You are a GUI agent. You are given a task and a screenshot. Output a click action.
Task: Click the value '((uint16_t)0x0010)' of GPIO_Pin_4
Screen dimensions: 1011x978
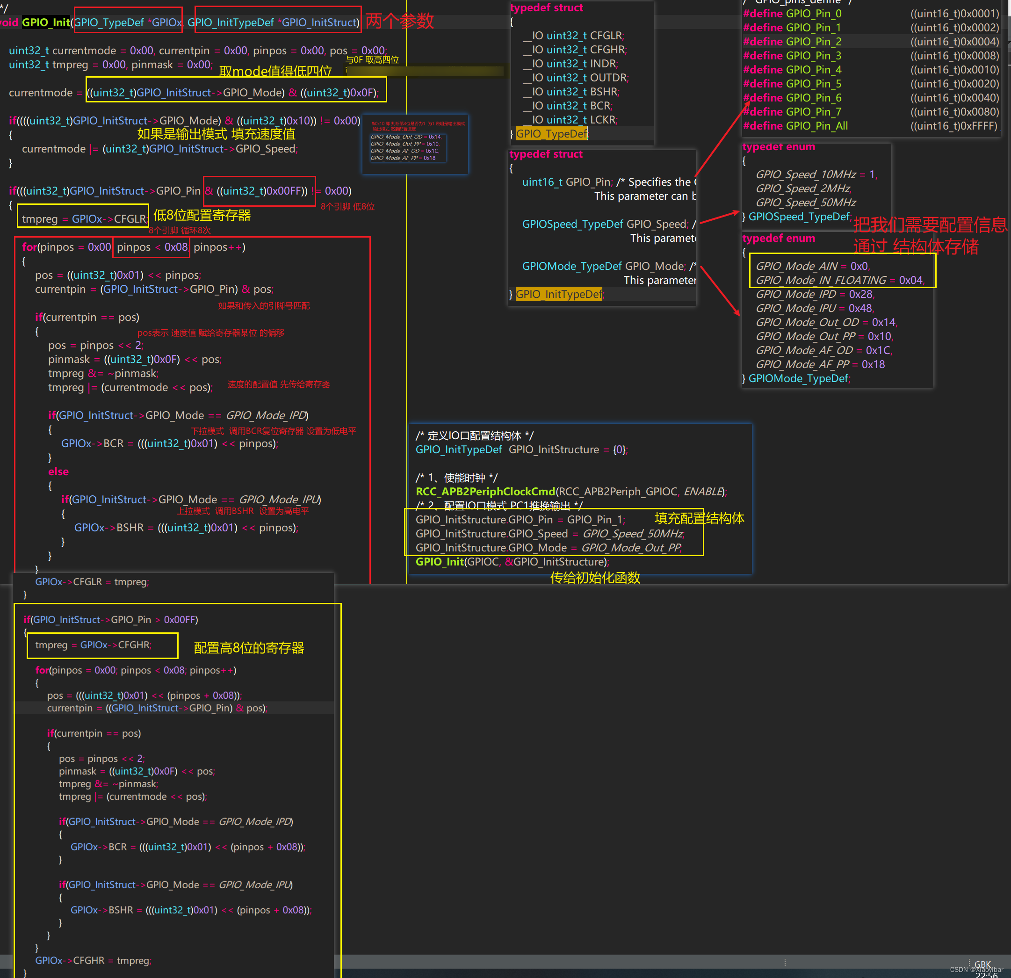pos(955,70)
